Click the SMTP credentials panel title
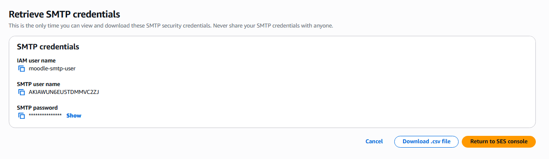The height and width of the screenshot is (159, 549). point(48,46)
